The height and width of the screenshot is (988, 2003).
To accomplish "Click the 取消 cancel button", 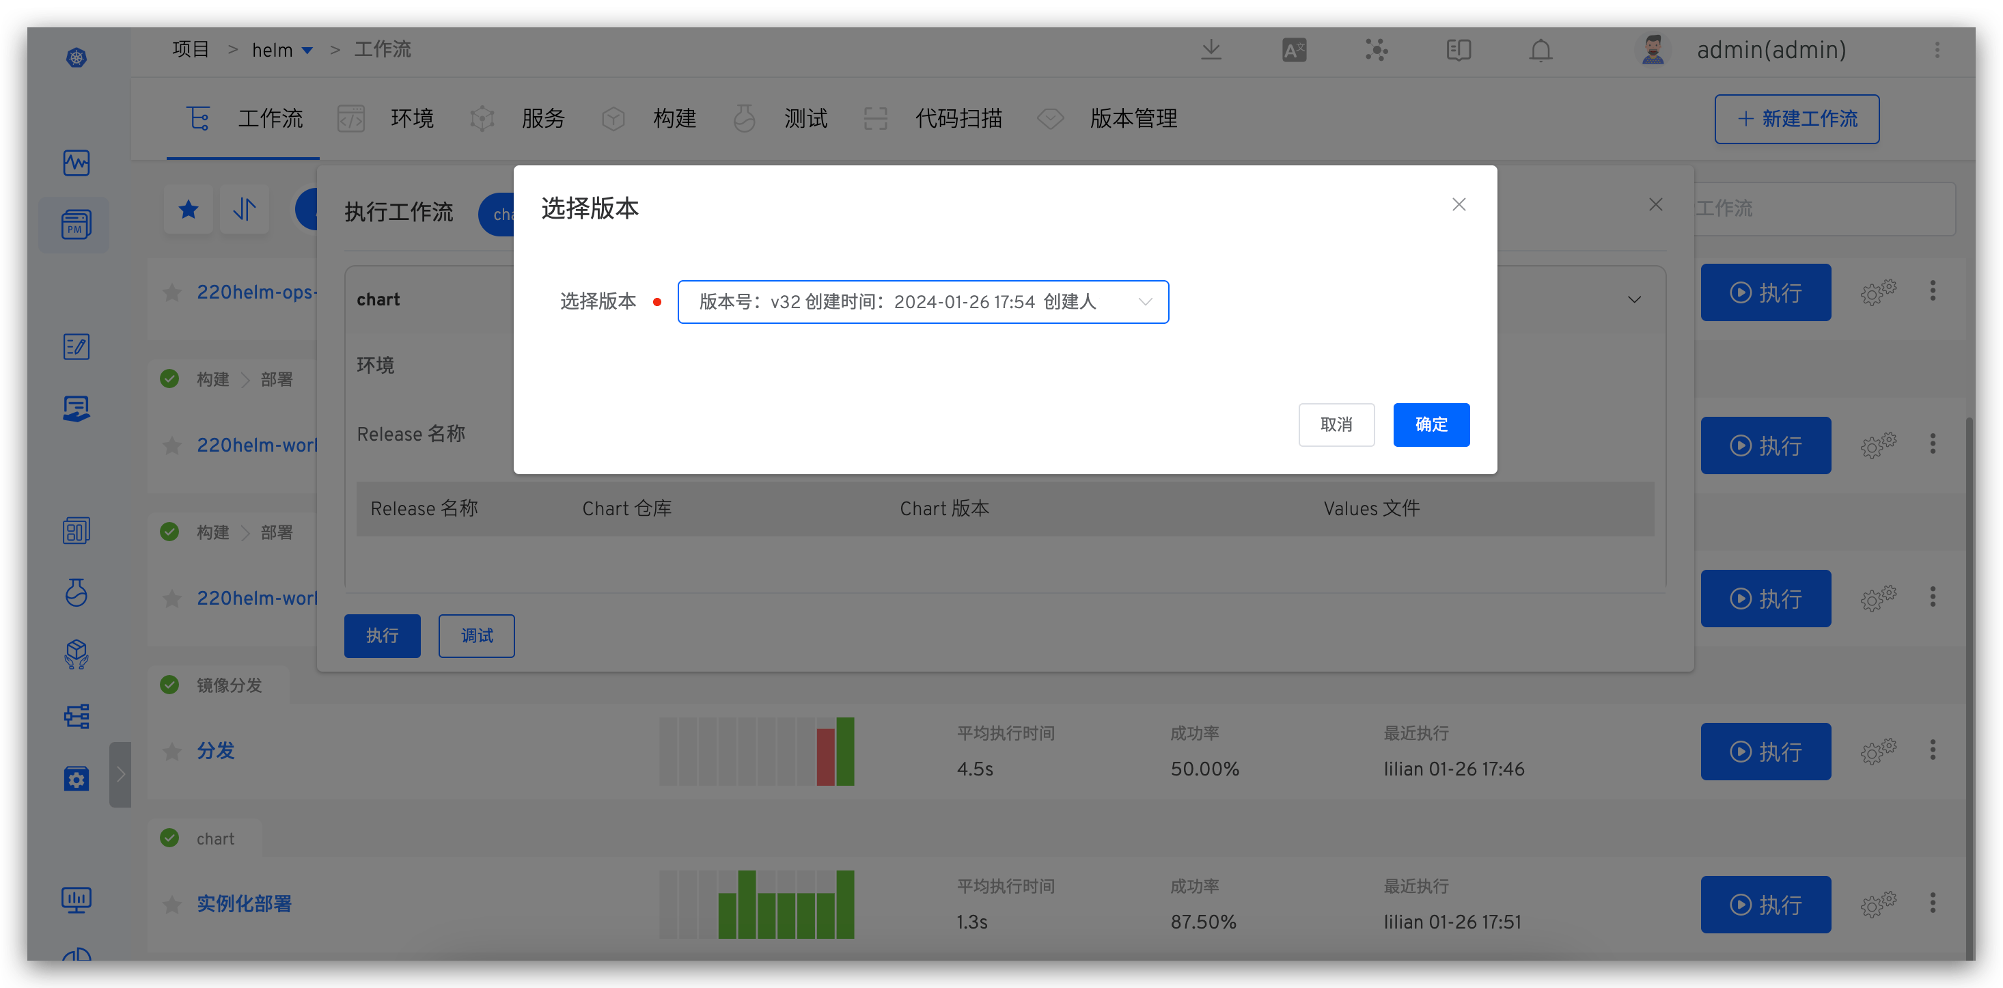I will (1336, 425).
